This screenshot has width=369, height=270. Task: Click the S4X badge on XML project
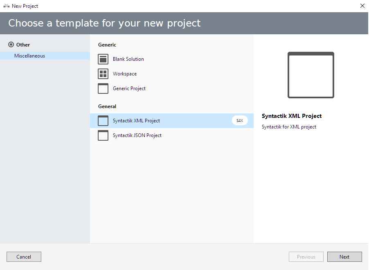[x=240, y=121]
